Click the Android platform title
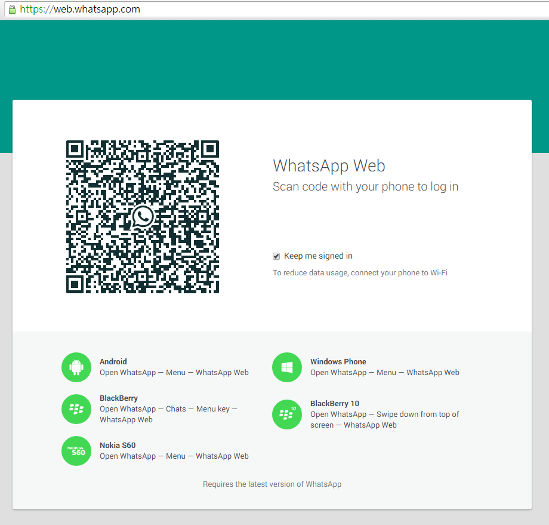 pos(113,362)
